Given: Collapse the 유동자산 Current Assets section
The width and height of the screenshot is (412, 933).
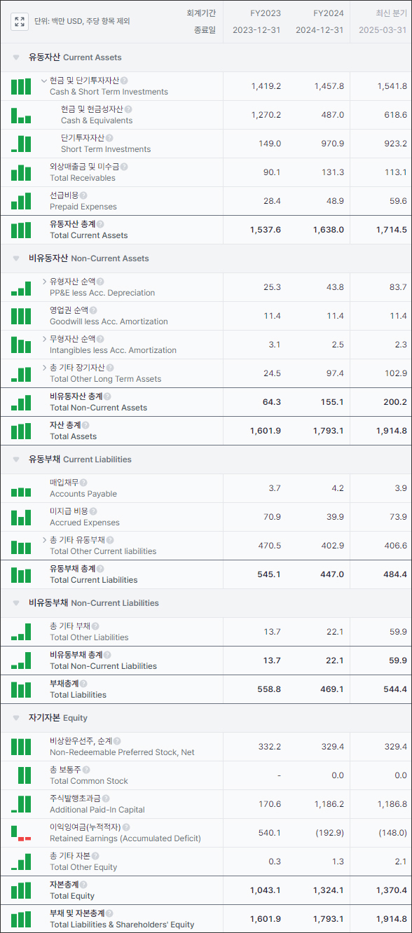Looking at the screenshot, I should pos(16,57).
